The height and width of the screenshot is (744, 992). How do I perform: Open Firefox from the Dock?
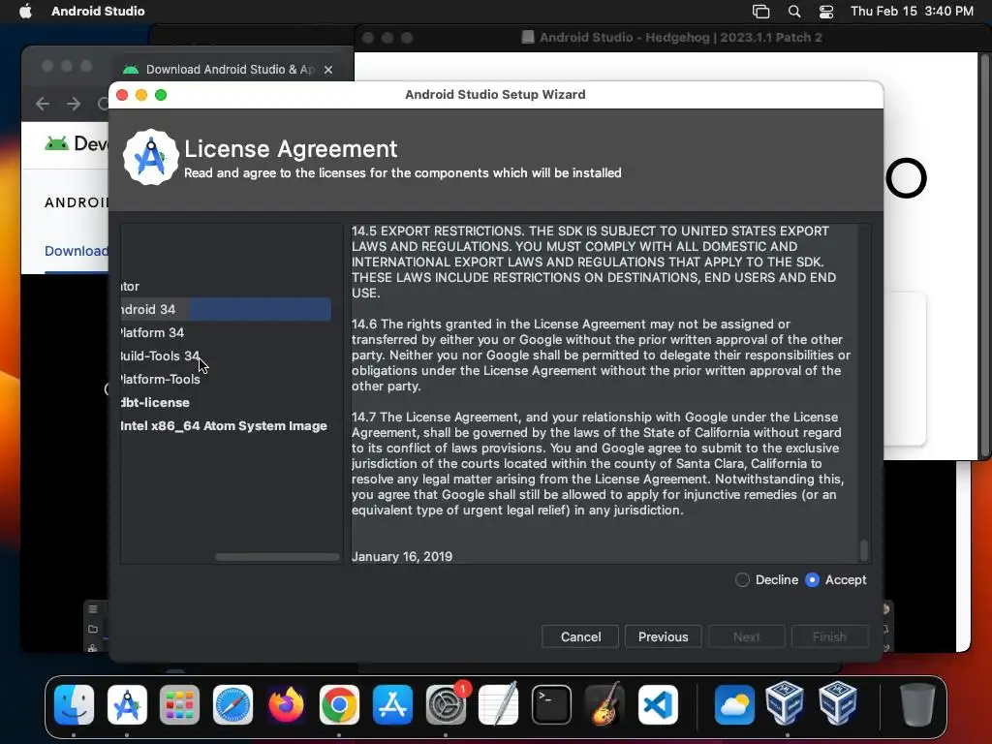pyautogui.click(x=286, y=704)
